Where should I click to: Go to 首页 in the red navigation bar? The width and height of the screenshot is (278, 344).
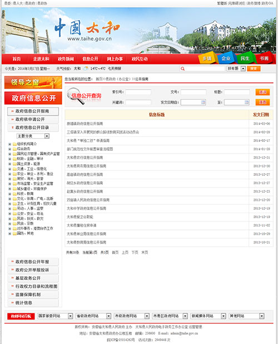tap(17, 59)
